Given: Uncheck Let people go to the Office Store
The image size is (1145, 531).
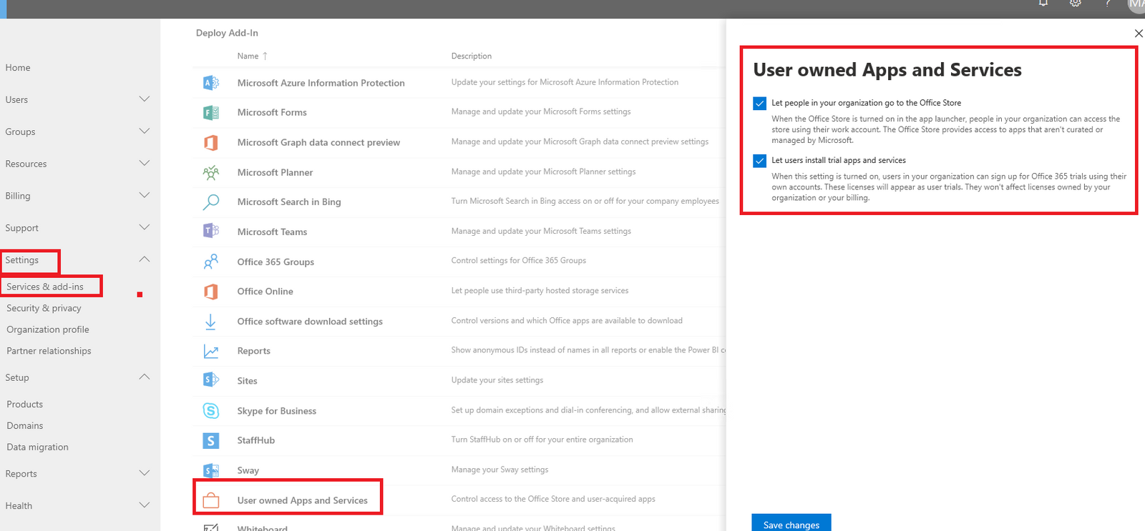Looking at the screenshot, I should (x=760, y=104).
